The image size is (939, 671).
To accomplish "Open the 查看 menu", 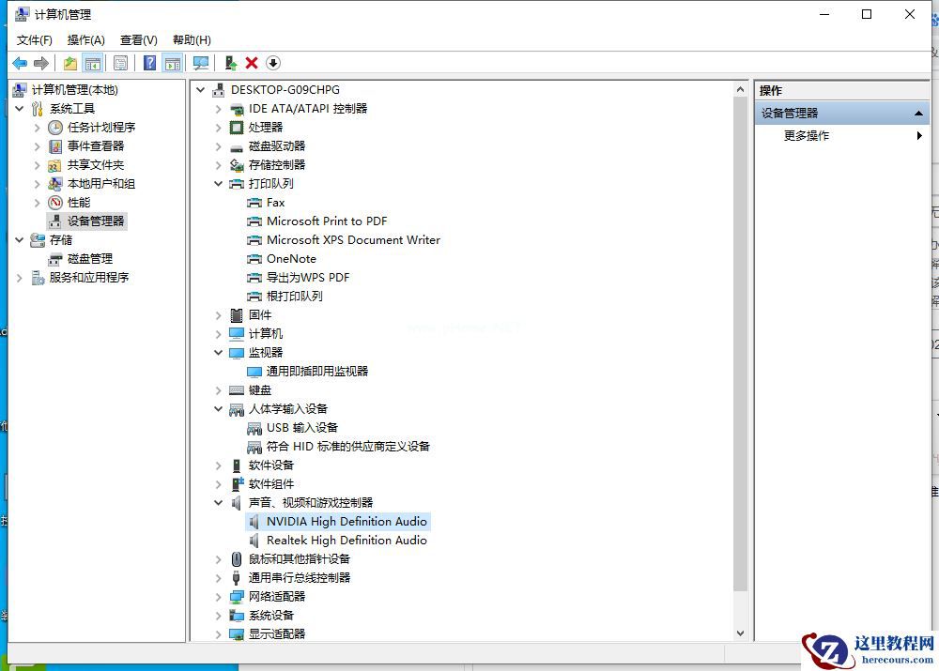I will click(x=137, y=39).
